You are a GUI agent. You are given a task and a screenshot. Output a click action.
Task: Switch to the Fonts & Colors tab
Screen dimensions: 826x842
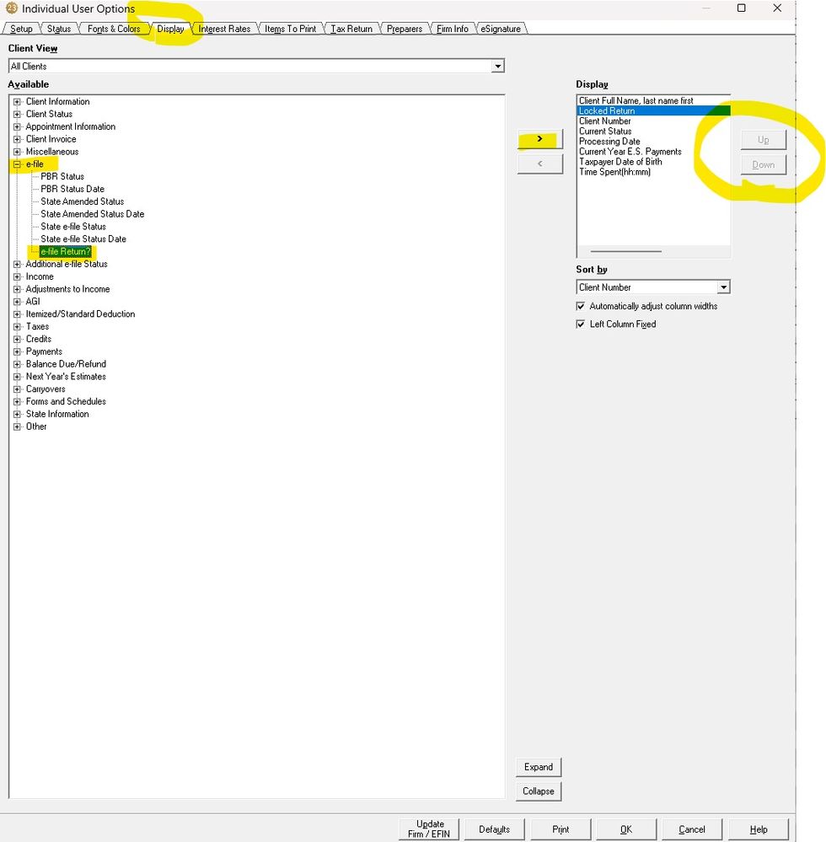[114, 28]
